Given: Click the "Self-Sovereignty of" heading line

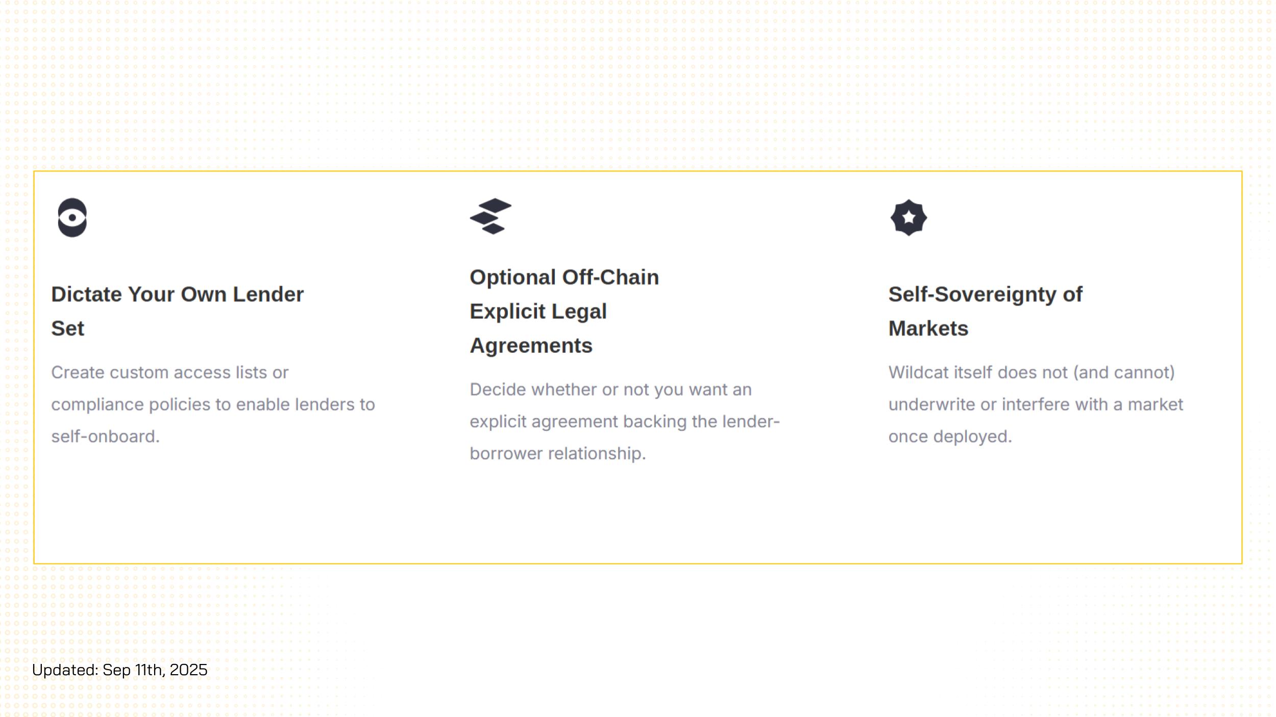Looking at the screenshot, I should coord(985,294).
